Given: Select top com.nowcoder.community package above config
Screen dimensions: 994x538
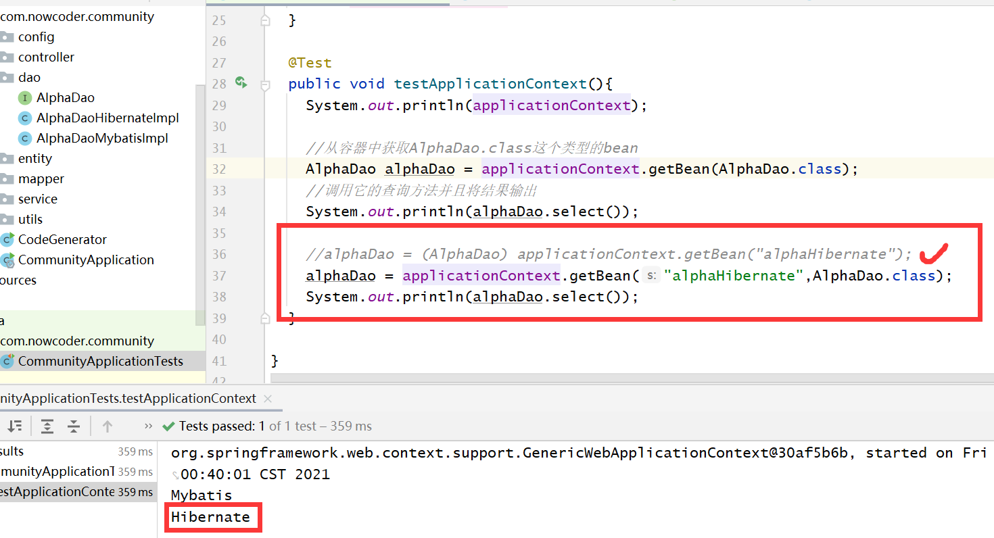Looking at the screenshot, I should point(77,17).
